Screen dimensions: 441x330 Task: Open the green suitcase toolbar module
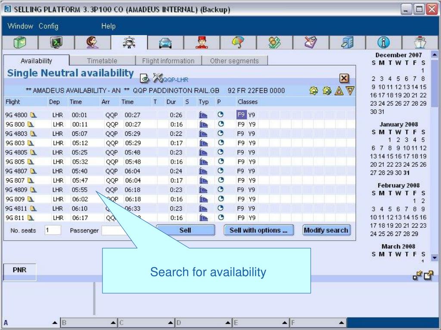20,43
